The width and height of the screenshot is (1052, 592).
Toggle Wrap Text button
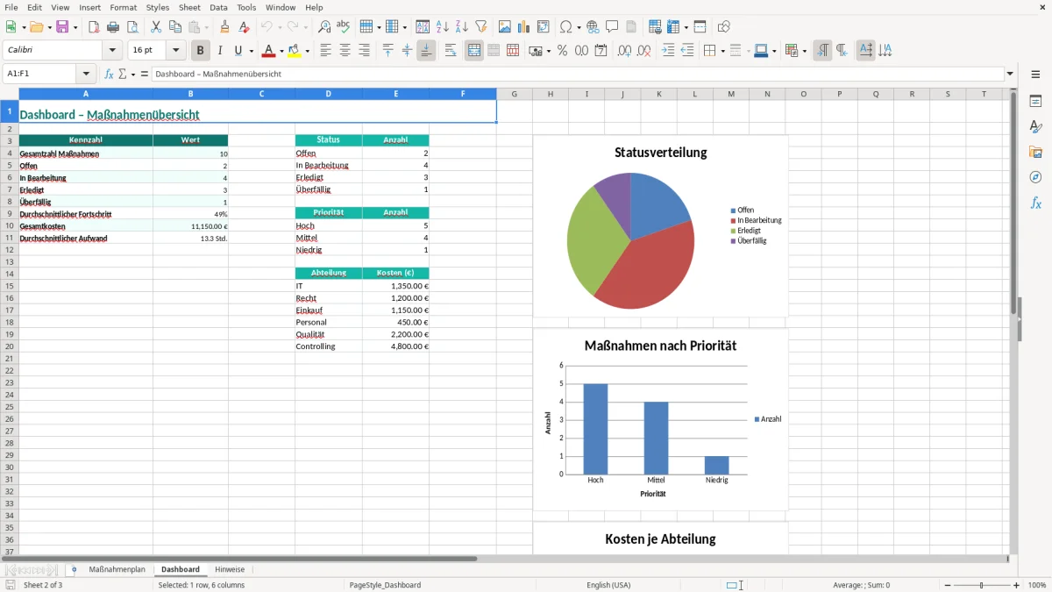coord(451,51)
